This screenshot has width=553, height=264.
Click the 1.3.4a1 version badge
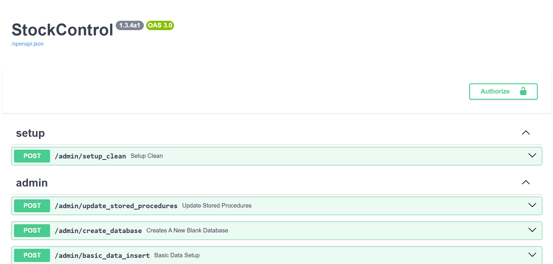[129, 25]
